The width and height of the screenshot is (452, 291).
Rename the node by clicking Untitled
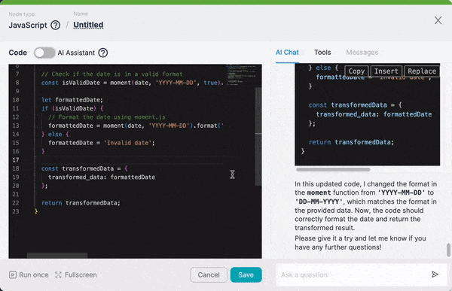pyautogui.click(x=88, y=25)
